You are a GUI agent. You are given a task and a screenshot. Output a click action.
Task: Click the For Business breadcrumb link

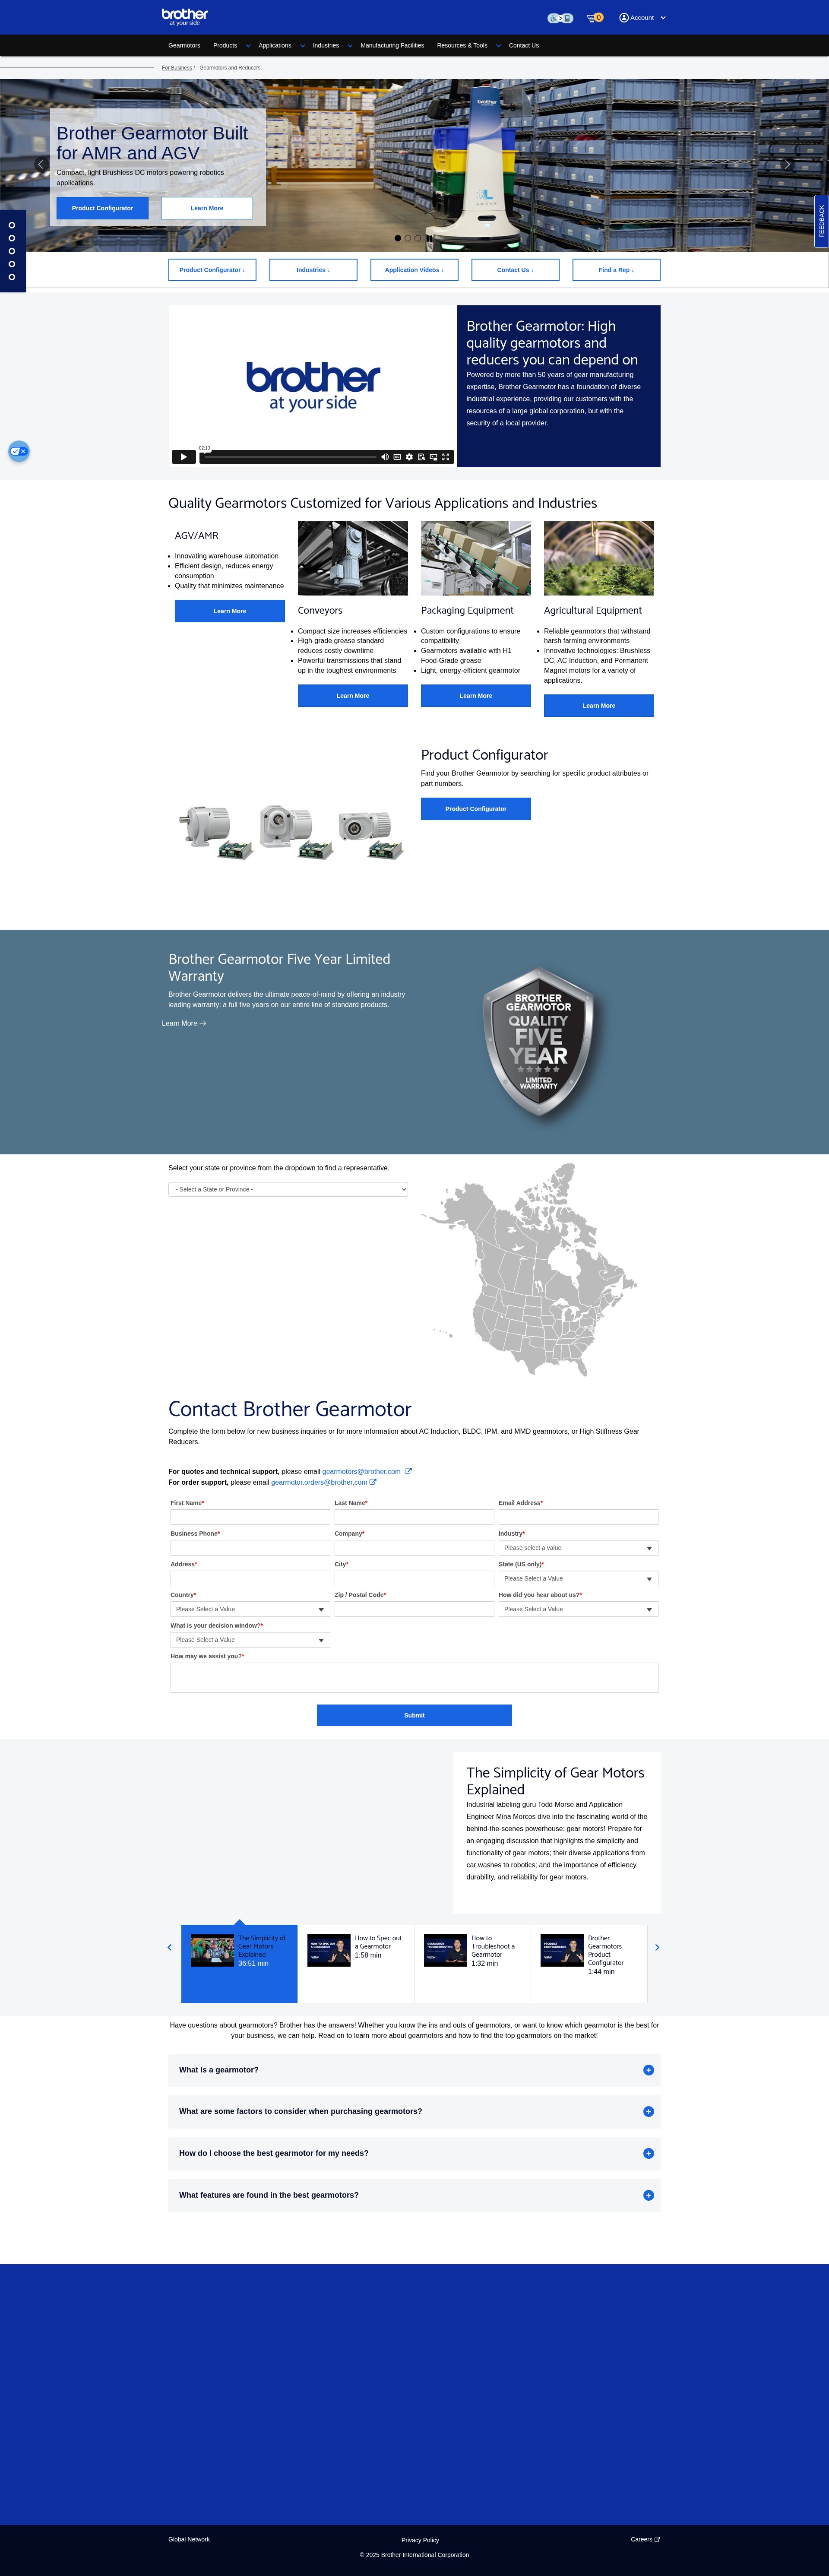click(177, 68)
